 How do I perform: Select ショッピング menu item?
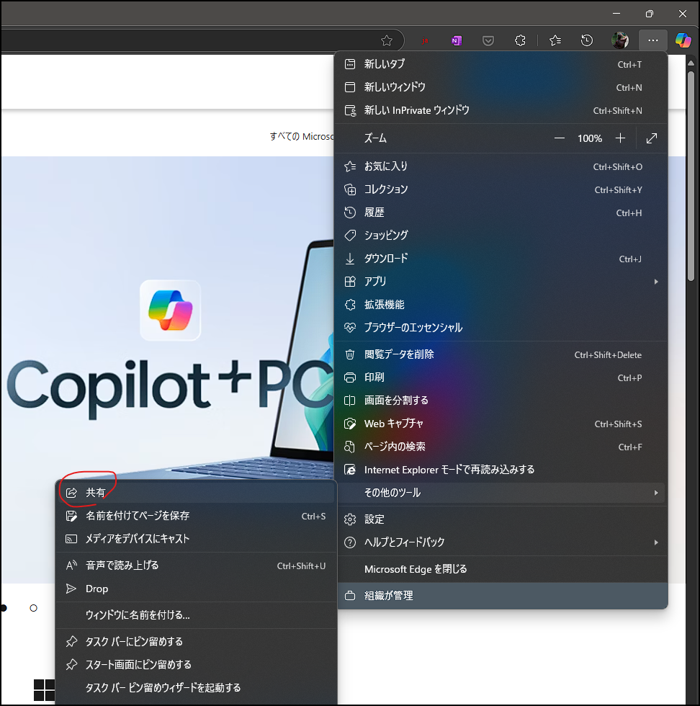tap(501, 236)
